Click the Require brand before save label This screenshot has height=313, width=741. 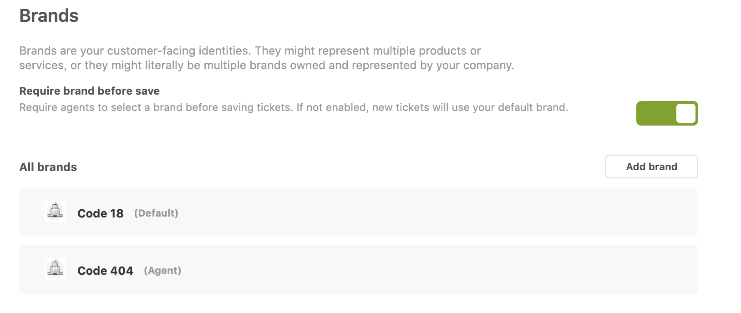click(x=89, y=91)
